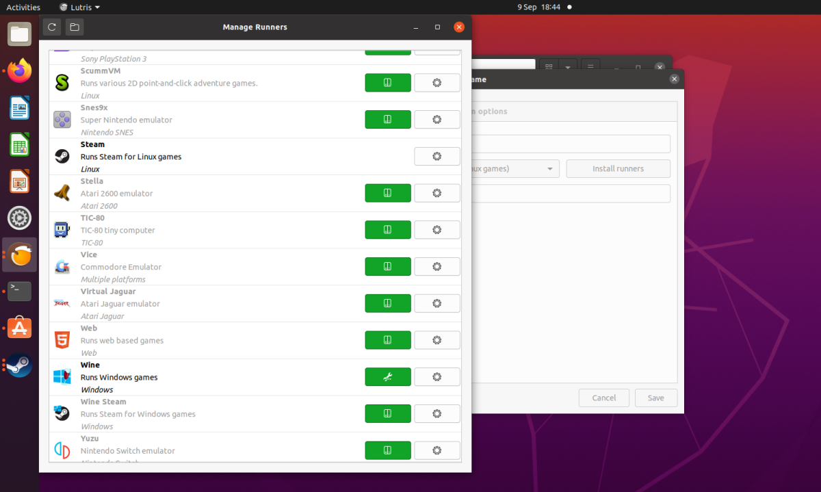Click the lower input field in Add game window
Screen dimensions: 821x492
pos(571,194)
